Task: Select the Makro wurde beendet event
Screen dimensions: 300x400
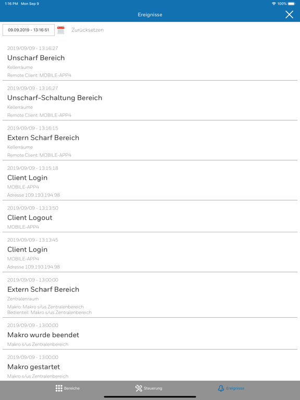Action: point(150,334)
